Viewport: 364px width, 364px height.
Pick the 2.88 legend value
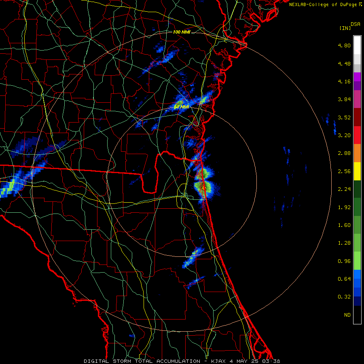(x=344, y=153)
